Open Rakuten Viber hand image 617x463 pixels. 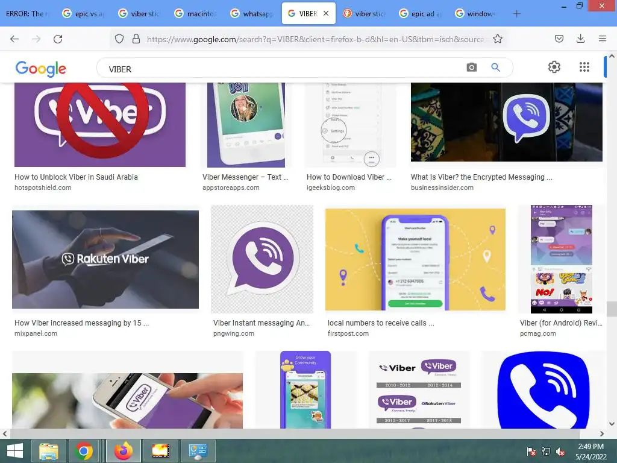click(105, 259)
